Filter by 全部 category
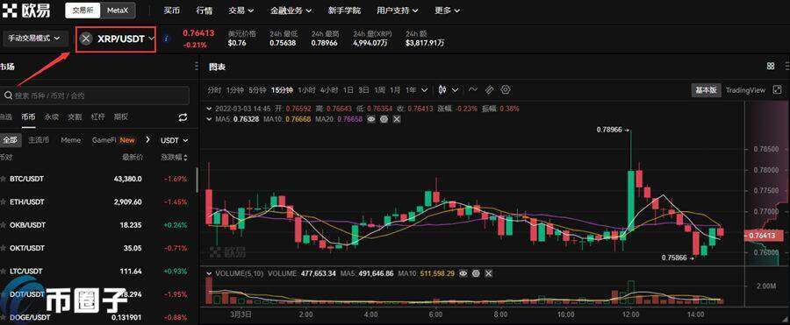This screenshot has height=325, width=790. [x=10, y=140]
